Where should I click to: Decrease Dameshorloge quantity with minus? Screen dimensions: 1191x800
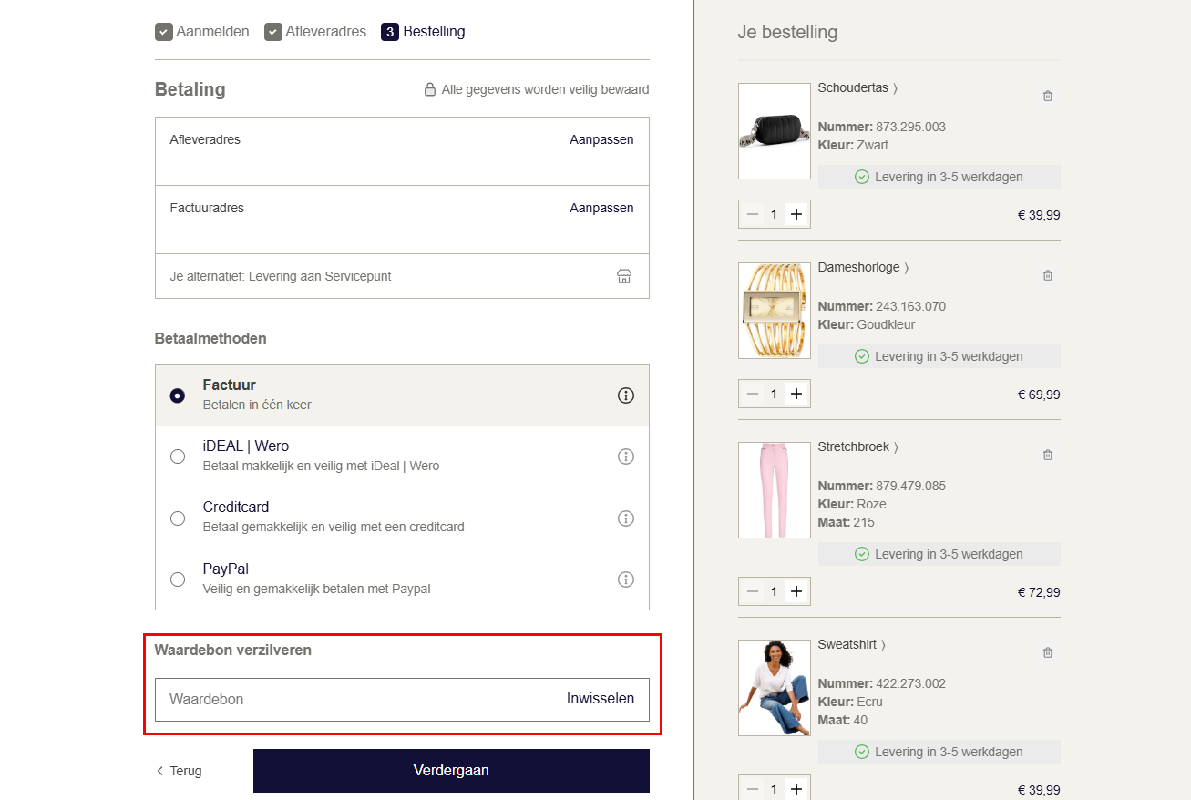[x=752, y=394]
